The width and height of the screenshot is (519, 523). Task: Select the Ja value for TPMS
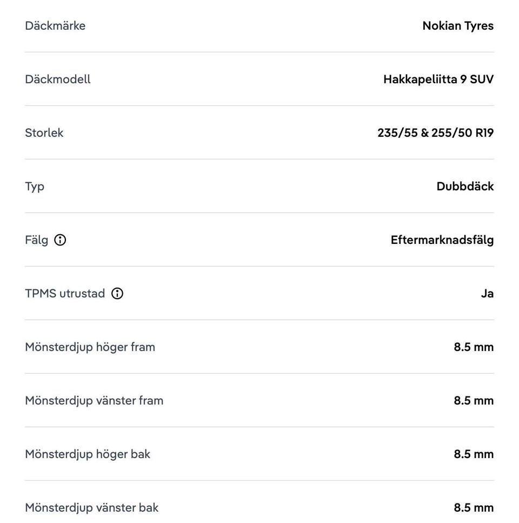[487, 294]
